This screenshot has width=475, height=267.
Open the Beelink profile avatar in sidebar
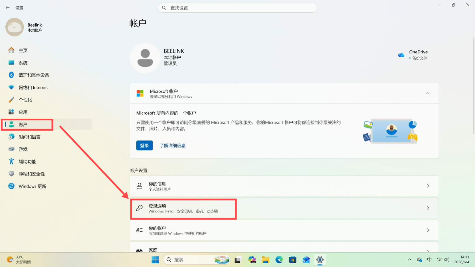click(x=14, y=27)
